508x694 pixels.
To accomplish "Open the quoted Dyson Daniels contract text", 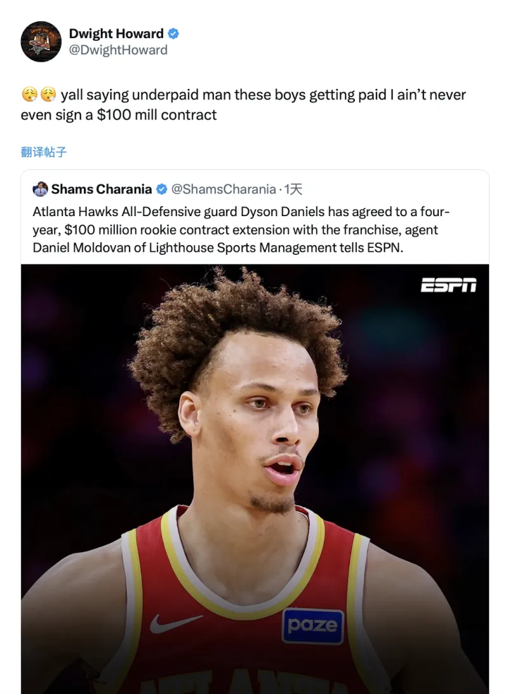I will (241, 229).
